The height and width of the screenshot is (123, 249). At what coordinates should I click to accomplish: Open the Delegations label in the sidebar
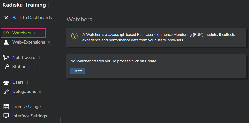24,91
